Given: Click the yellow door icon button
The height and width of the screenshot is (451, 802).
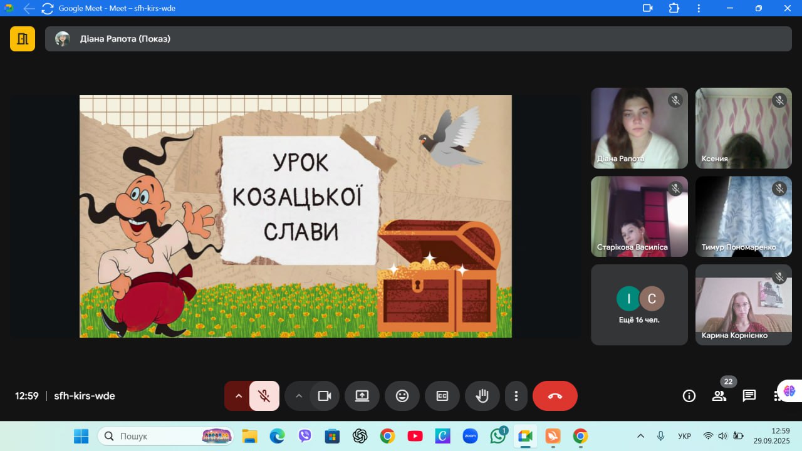Looking at the screenshot, I should (x=23, y=39).
